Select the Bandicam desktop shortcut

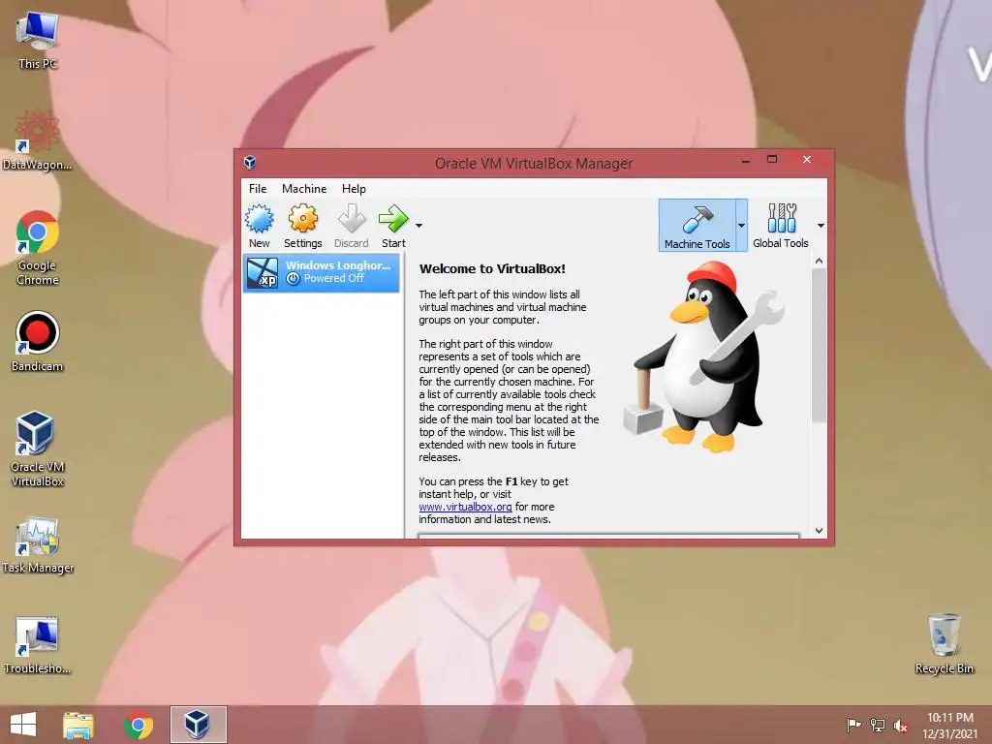38,342
